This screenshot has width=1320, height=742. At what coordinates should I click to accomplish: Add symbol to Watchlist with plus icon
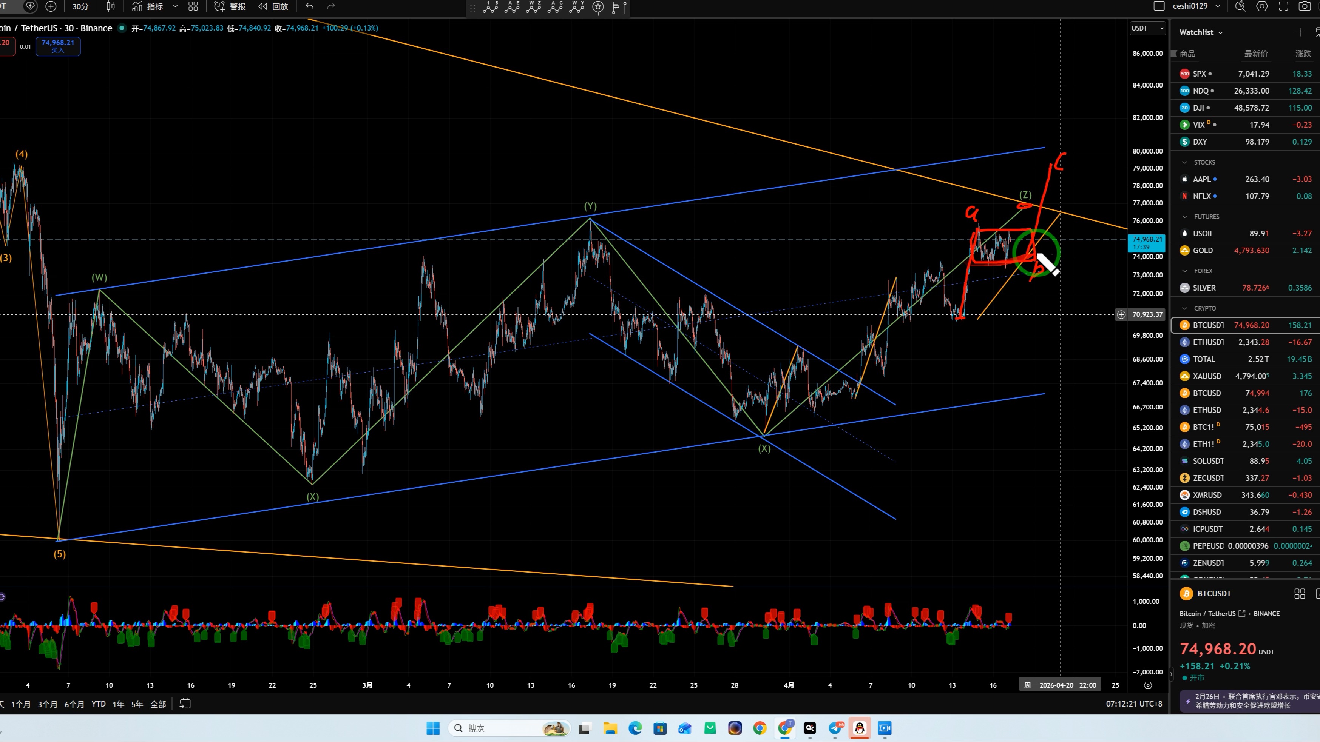(1300, 32)
